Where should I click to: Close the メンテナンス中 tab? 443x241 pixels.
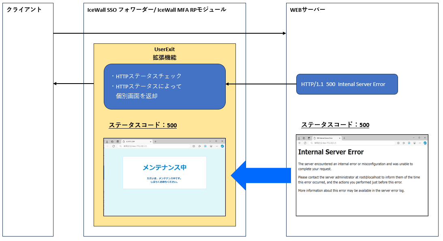pyautogui.click(x=151, y=142)
